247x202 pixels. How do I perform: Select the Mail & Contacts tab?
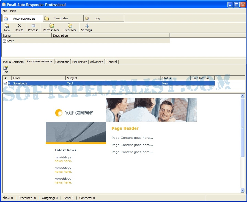coord(13,62)
